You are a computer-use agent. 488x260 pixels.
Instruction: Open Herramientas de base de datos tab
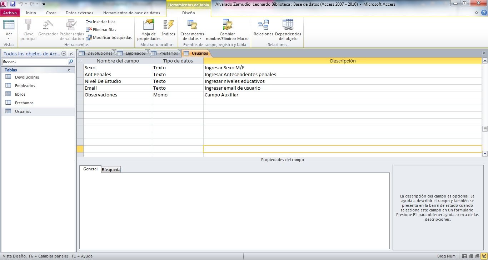(131, 13)
